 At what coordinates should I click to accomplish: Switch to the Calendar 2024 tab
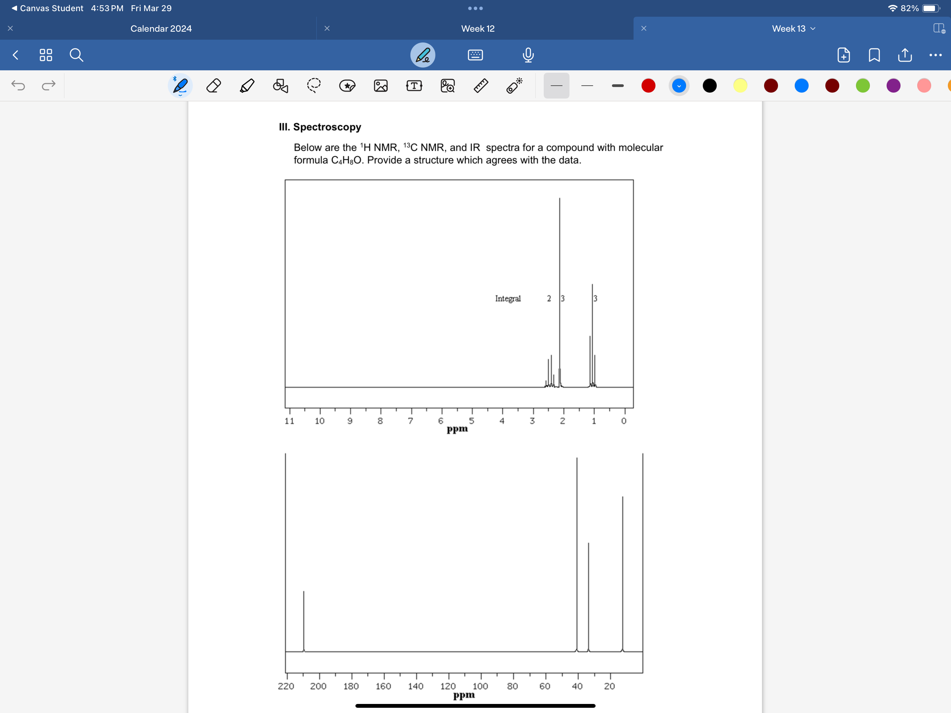pyautogui.click(x=161, y=29)
